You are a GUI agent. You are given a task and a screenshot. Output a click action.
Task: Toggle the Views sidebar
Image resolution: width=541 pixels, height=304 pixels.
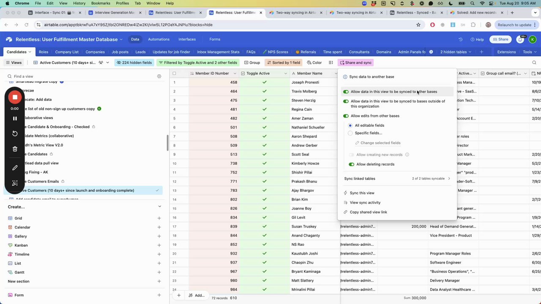[x=14, y=62]
